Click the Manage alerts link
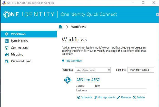The image size is (159, 107). [x=106, y=98]
